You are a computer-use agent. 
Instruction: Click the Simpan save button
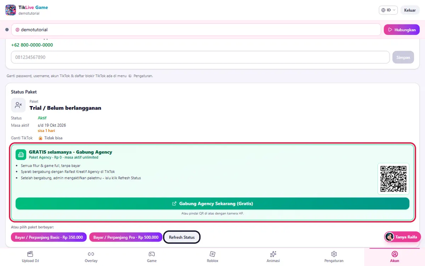403,57
